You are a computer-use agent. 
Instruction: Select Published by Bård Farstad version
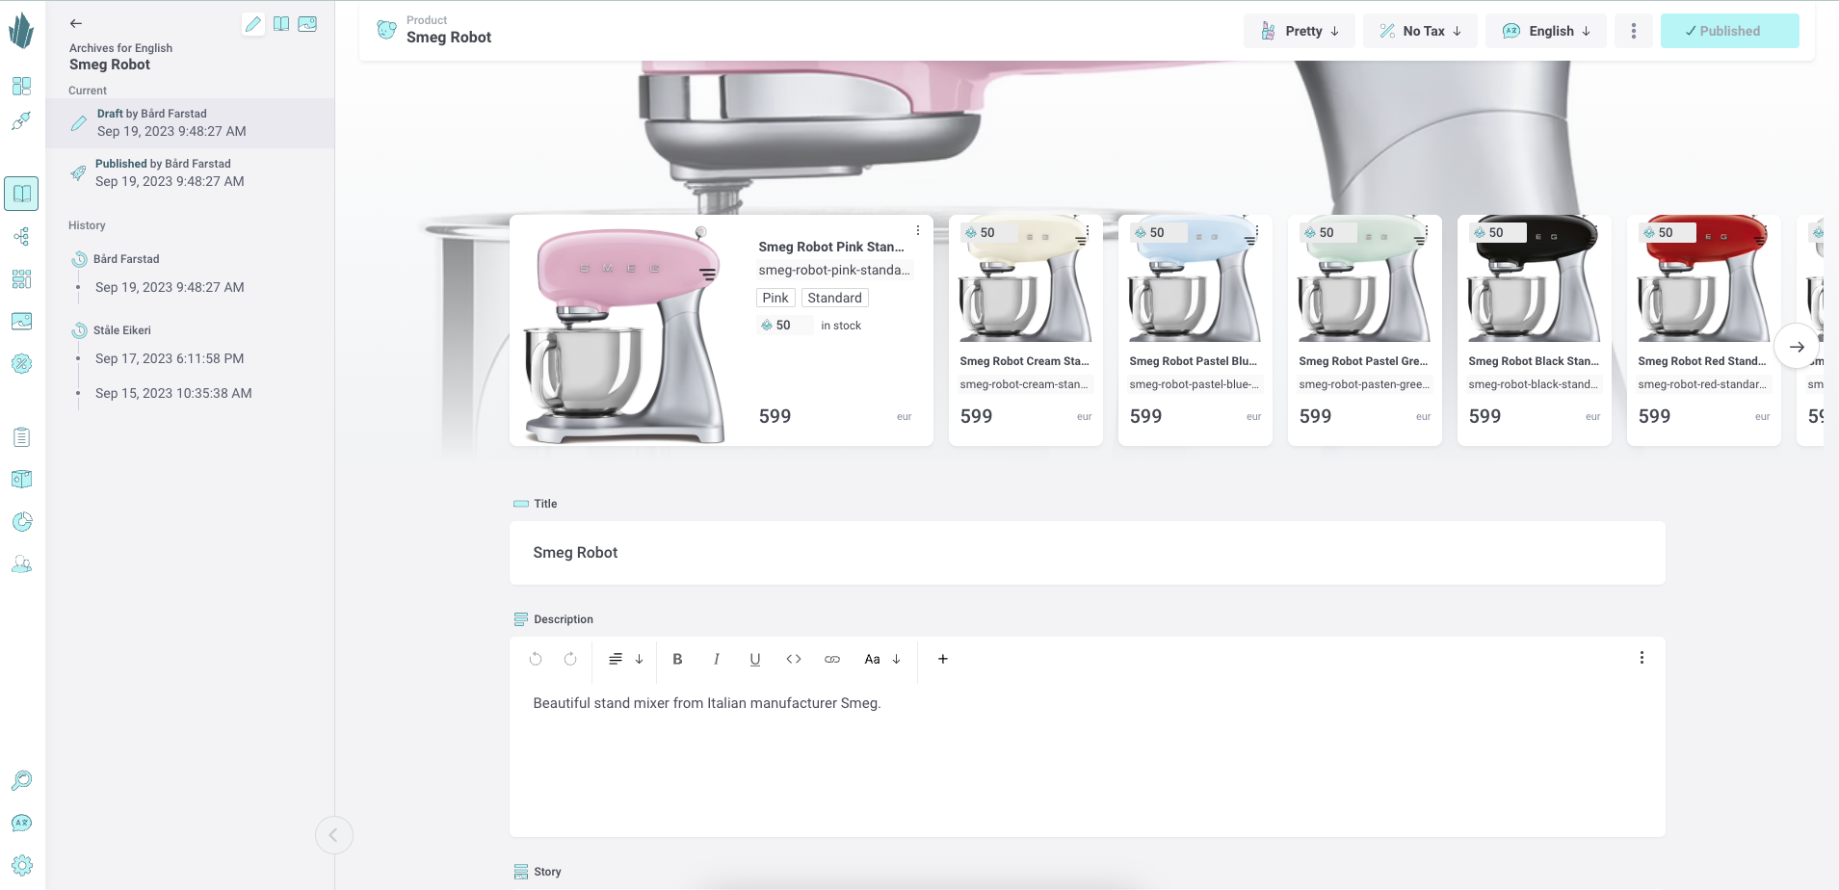coord(191,172)
